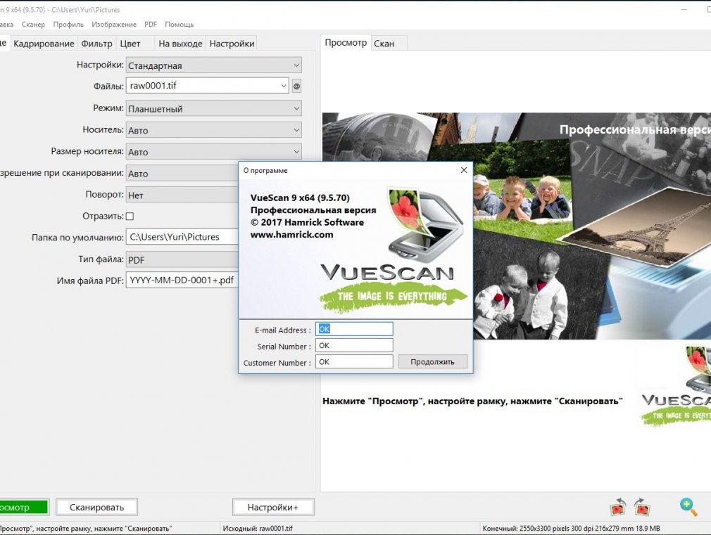Switch to the Кадрирование tab

pyautogui.click(x=44, y=44)
